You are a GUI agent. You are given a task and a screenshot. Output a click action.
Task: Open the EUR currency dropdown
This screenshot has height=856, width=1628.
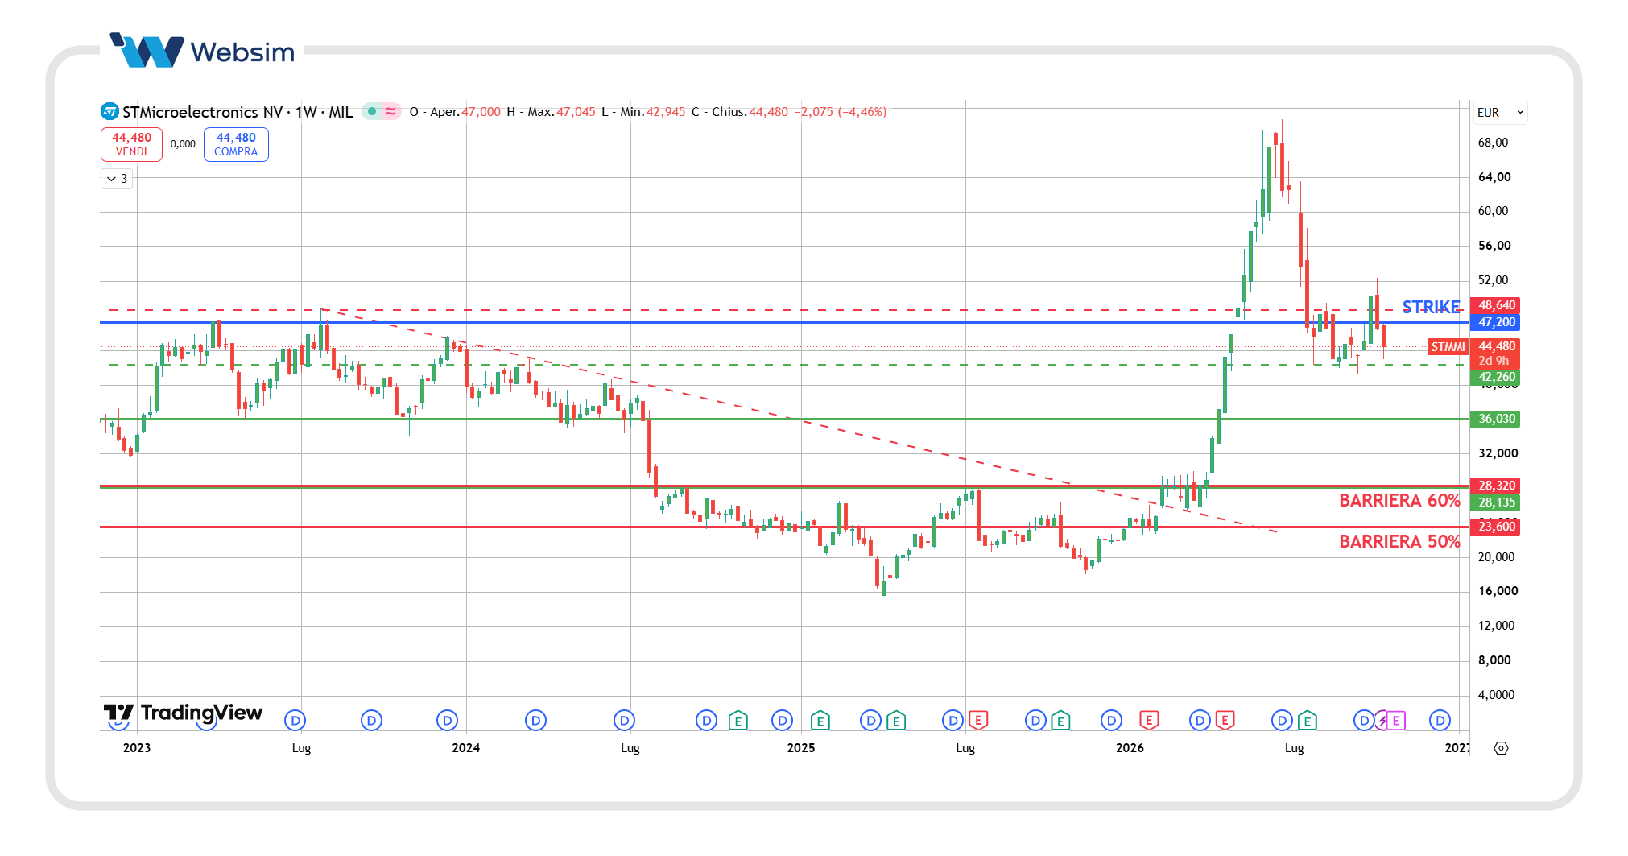tap(1500, 112)
